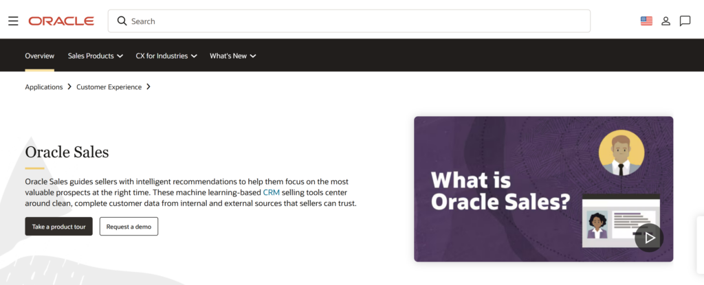Click Take a product tour button
The width and height of the screenshot is (704, 285).
59,227
